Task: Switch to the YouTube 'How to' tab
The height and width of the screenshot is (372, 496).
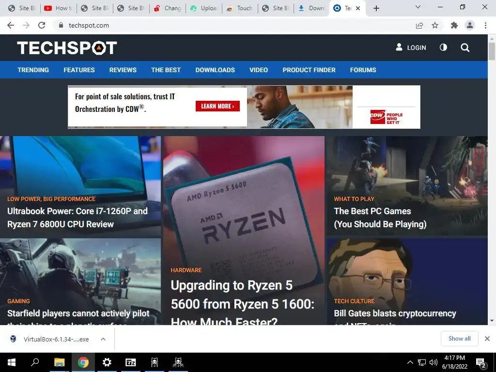Action: point(59,8)
